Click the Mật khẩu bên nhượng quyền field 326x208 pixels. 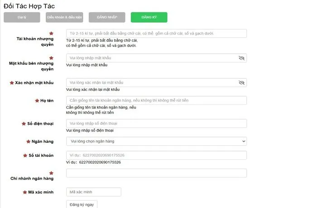coord(152,58)
